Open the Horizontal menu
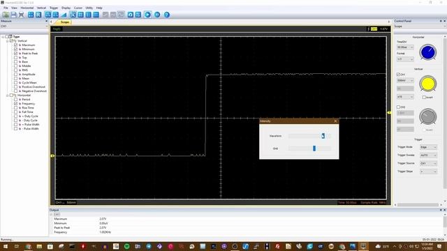Image resolution: width=447 pixels, height=251 pixels. tap(27, 8)
